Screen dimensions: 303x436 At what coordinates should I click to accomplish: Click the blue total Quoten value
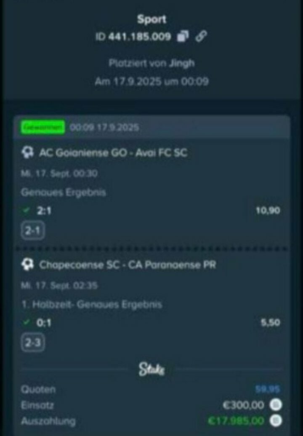pos(268,389)
